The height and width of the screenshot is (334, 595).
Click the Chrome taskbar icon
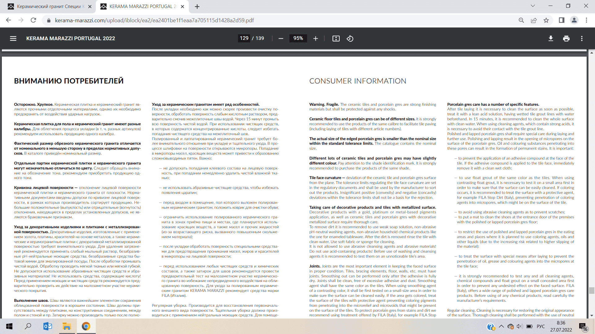click(86, 326)
